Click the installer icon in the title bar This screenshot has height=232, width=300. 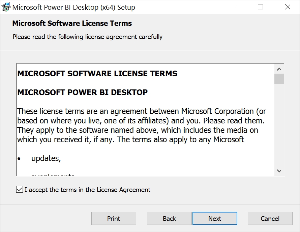[6, 7]
